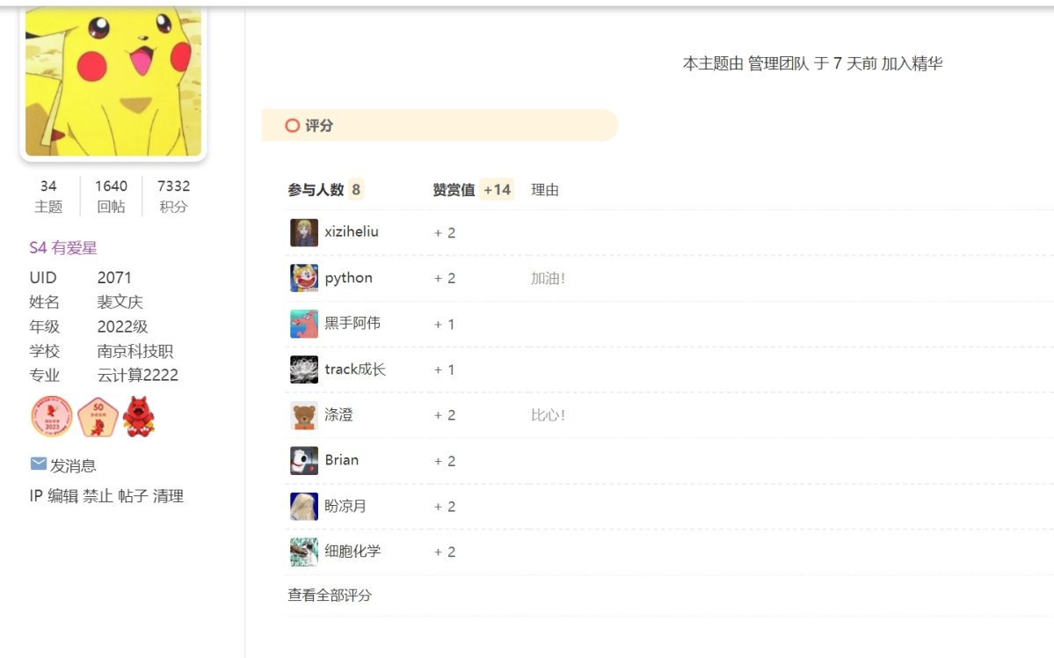
Task: Click the 加油! reason text
Action: tap(548, 279)
